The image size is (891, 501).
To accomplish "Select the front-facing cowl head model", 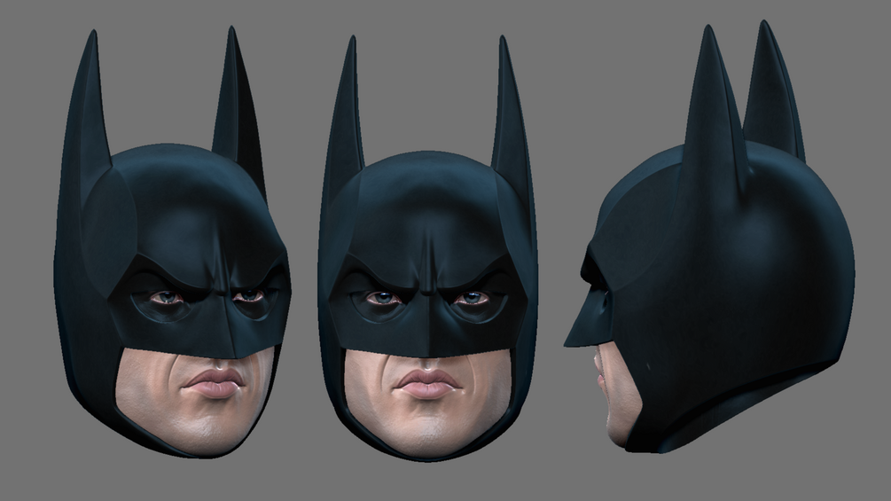I will [428, 250].
